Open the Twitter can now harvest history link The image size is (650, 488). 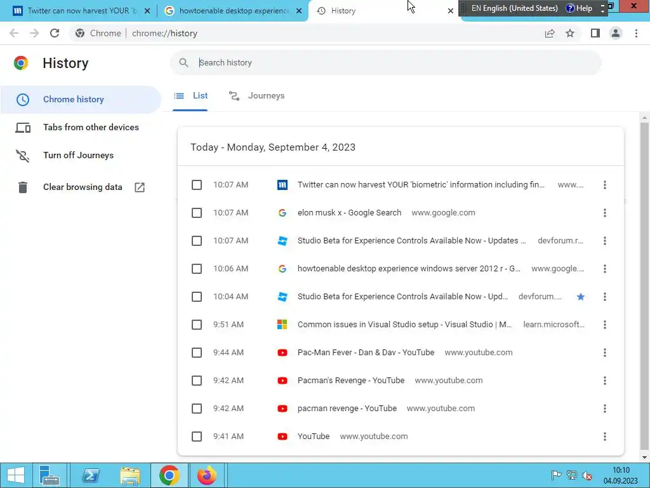tap(421, 185)
